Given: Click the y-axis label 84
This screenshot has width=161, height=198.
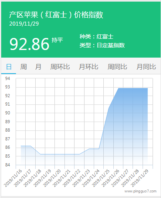Looking at the screenshot, I should click(8, 165).
